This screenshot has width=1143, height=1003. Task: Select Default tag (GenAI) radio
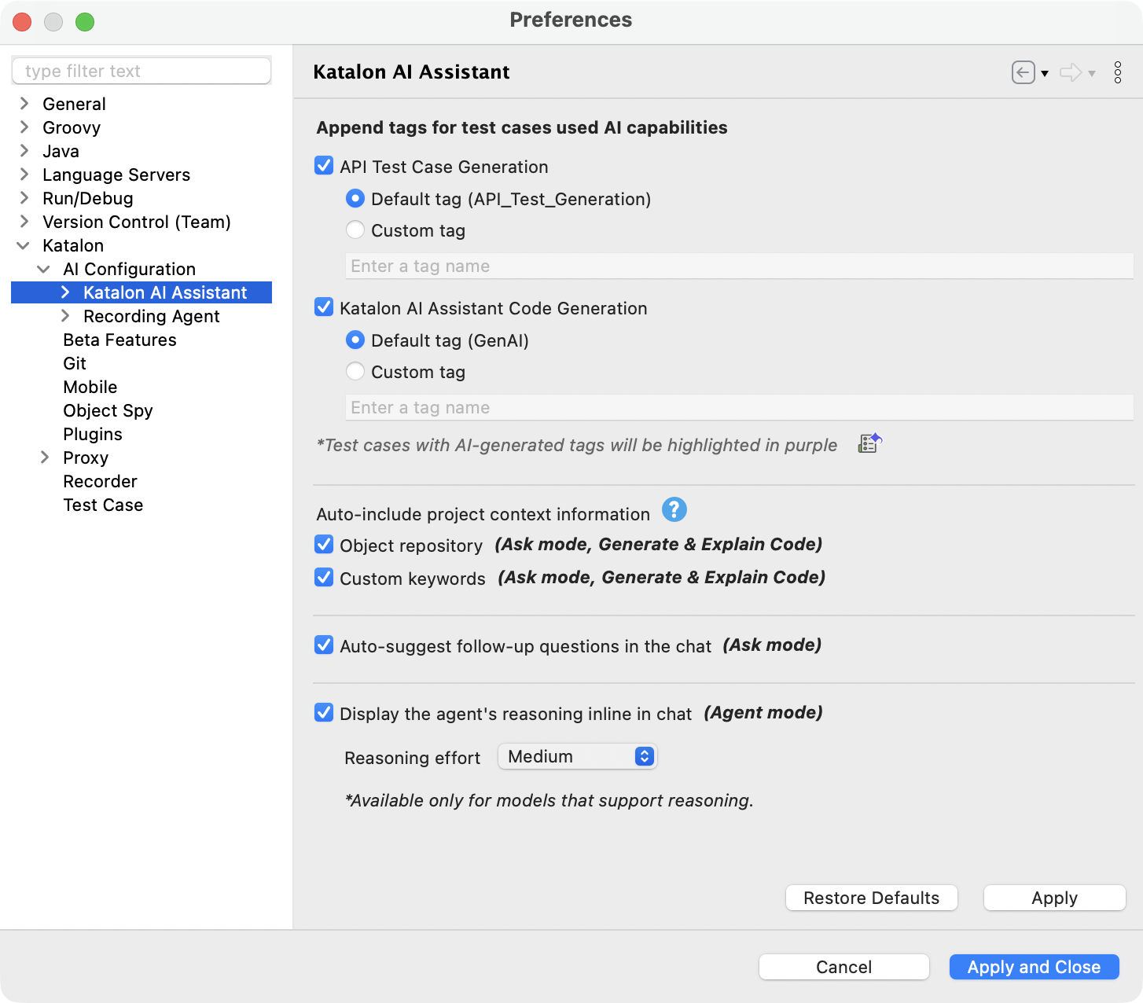(355, 340)
